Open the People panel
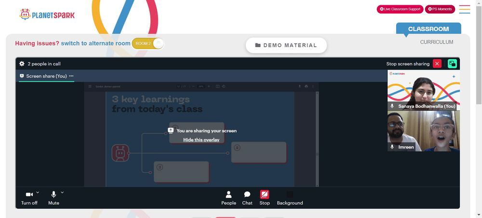This screenshot has height=218, width=482. (228, 198)
